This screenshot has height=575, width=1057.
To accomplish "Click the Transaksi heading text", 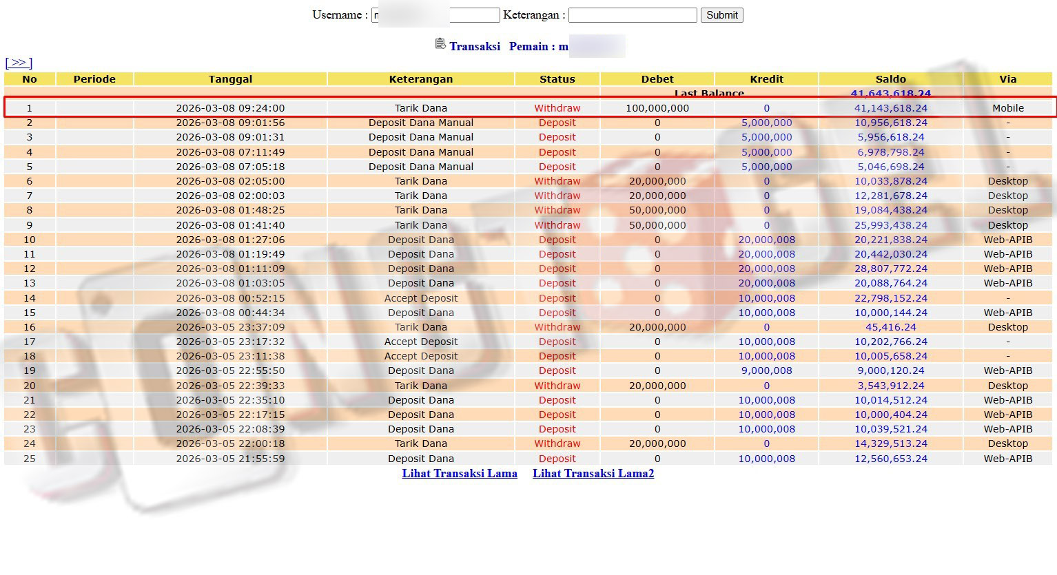I will tap(475, 46).
